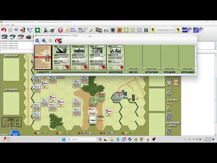
Task: Click the Partisan Weapon Deck button
Action: [x=165, y=30]
